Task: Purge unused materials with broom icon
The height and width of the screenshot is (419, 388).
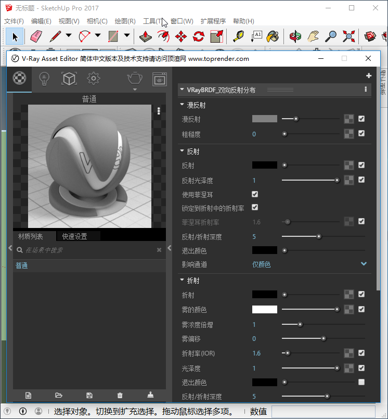Action: [151, 395]
